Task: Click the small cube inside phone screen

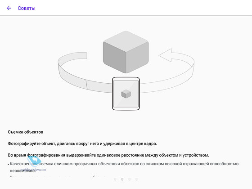Action: (x=126, y=94)
